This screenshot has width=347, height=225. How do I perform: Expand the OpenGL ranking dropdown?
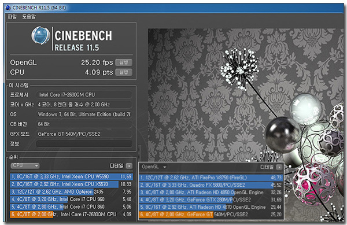[x=154, y=167]
